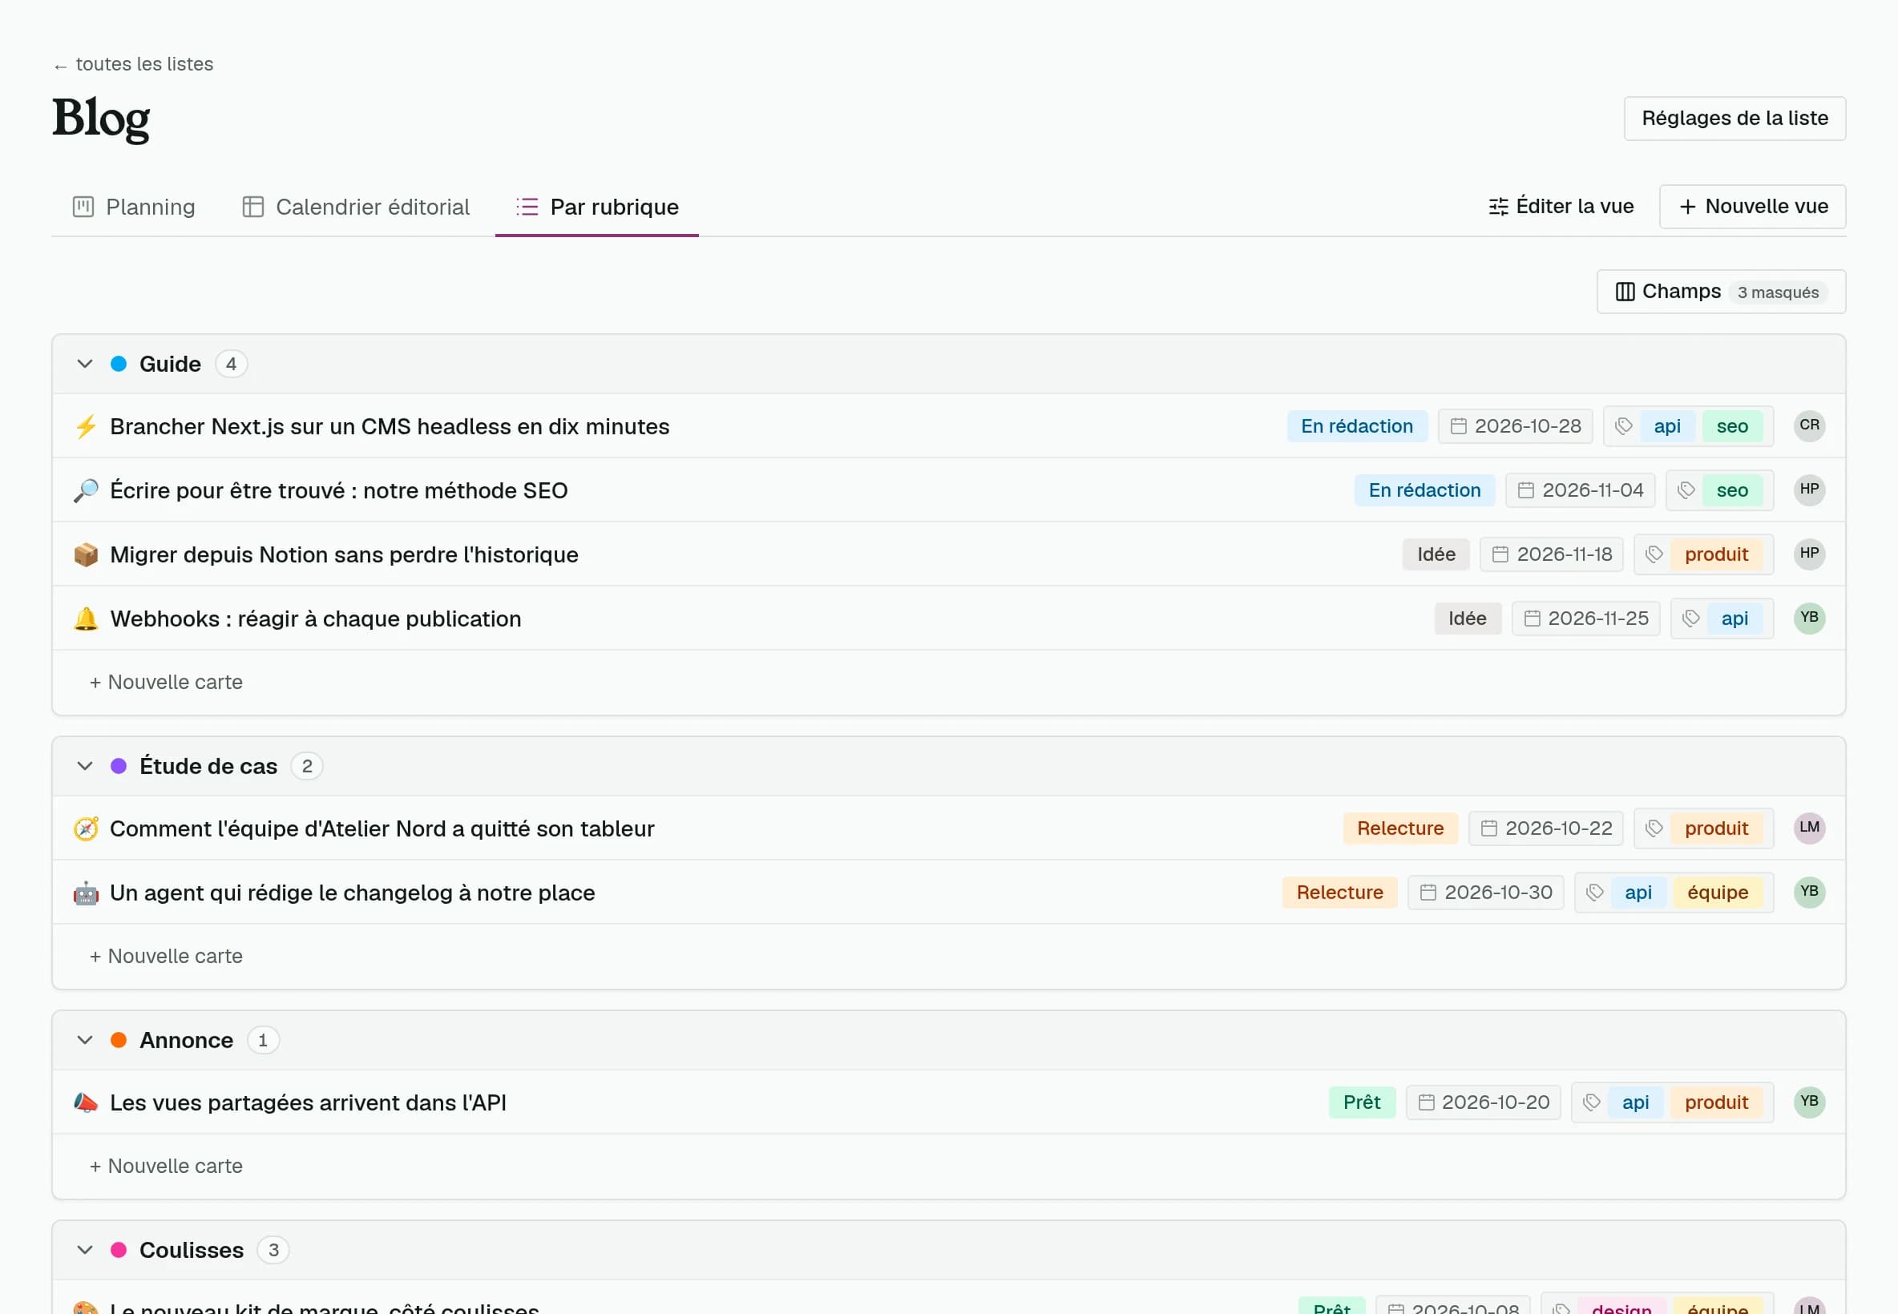Click the calendar icon beside 2026-11-04
Screen dimensions: 1898x1314
click(1526, 490)
